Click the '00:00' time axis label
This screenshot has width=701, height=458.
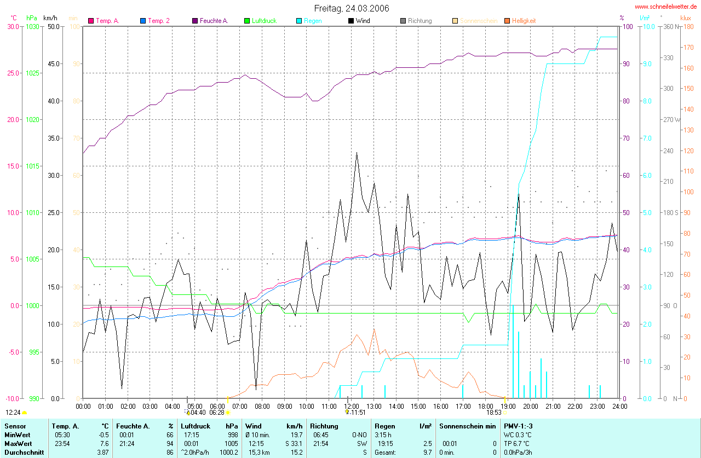point(83,406)
